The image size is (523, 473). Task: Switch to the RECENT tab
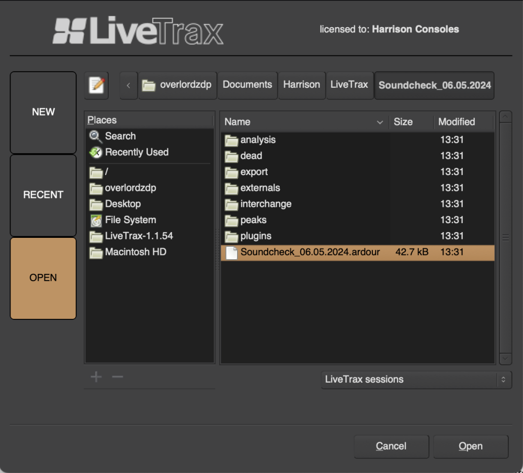43,194
